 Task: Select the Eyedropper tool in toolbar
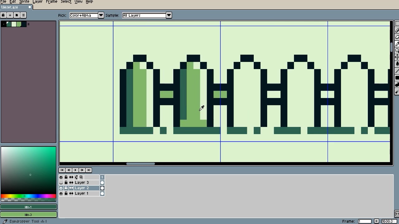(x=397, y=44)
